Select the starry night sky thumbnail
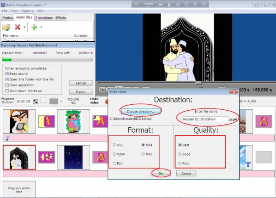The width and height of the screenshot is (276, 198). (x=74, y=157)
